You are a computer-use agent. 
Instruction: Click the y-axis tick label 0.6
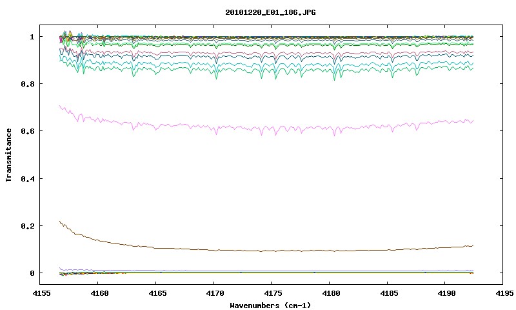[28, 131]
